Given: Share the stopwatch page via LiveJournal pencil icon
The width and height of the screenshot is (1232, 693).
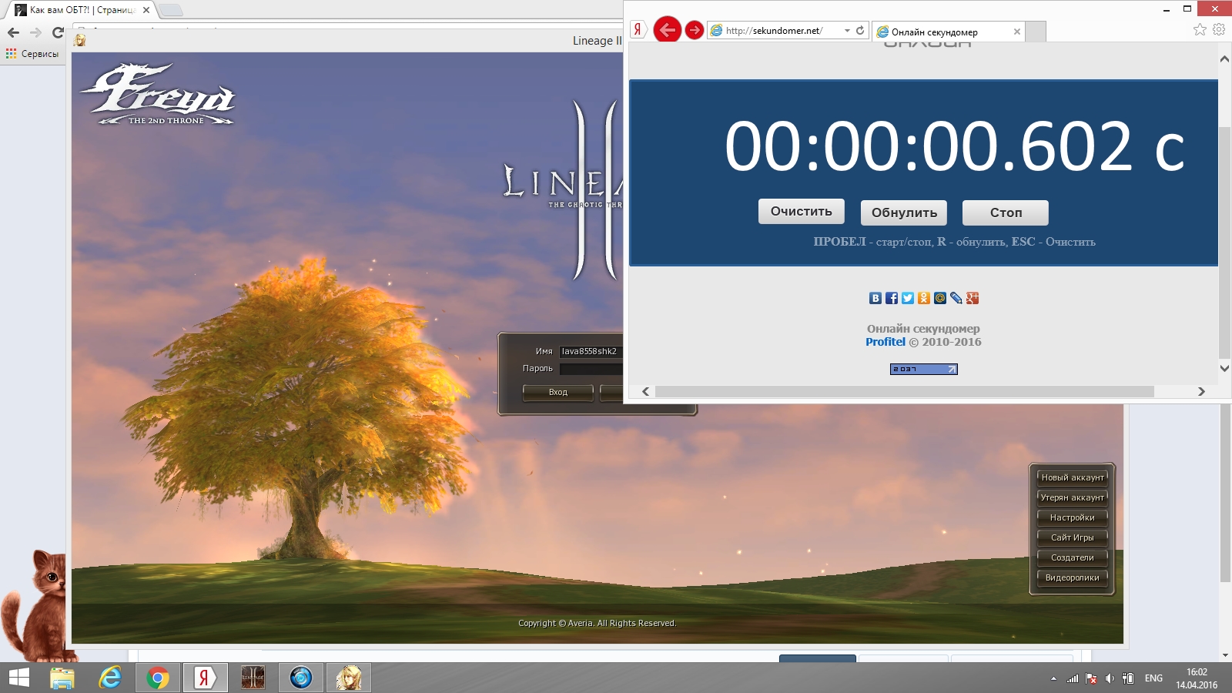Looking at the screenshot, I should point(956,298).
